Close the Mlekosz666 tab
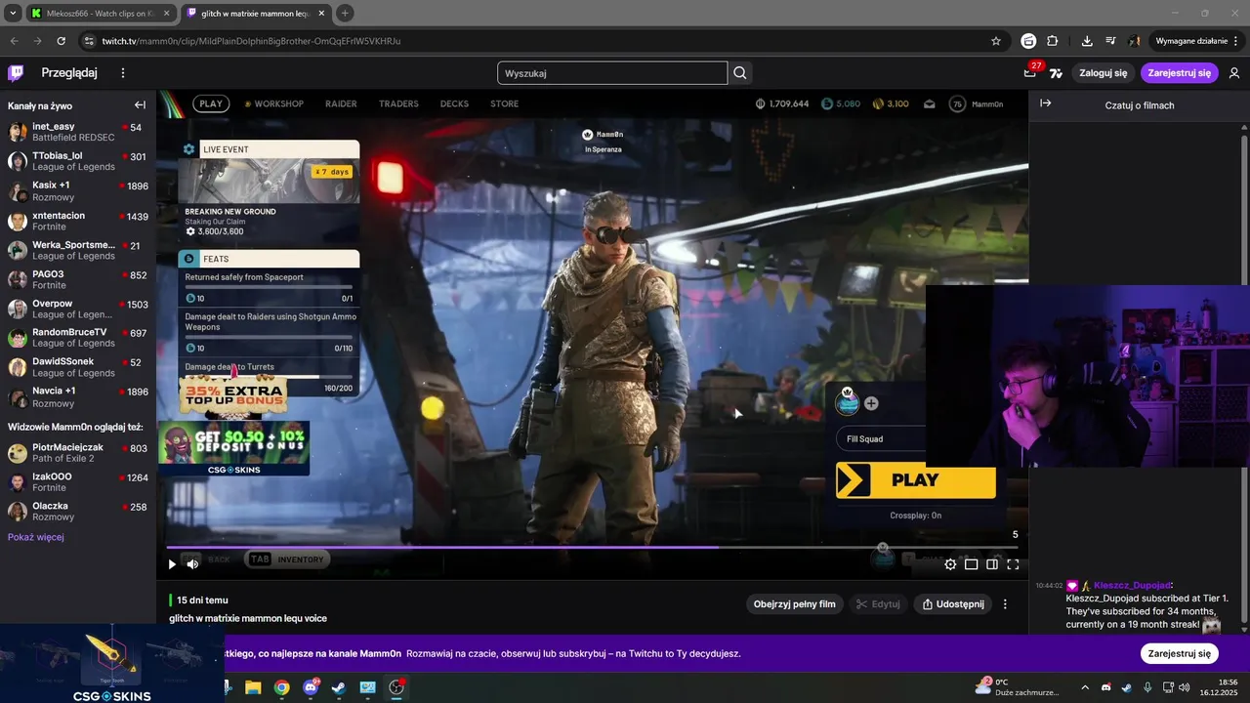Image resolution: width=1250 pixels, height=703 pixels. point(166,14)
